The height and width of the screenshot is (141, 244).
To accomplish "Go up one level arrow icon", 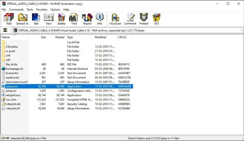I will point(5,30).
